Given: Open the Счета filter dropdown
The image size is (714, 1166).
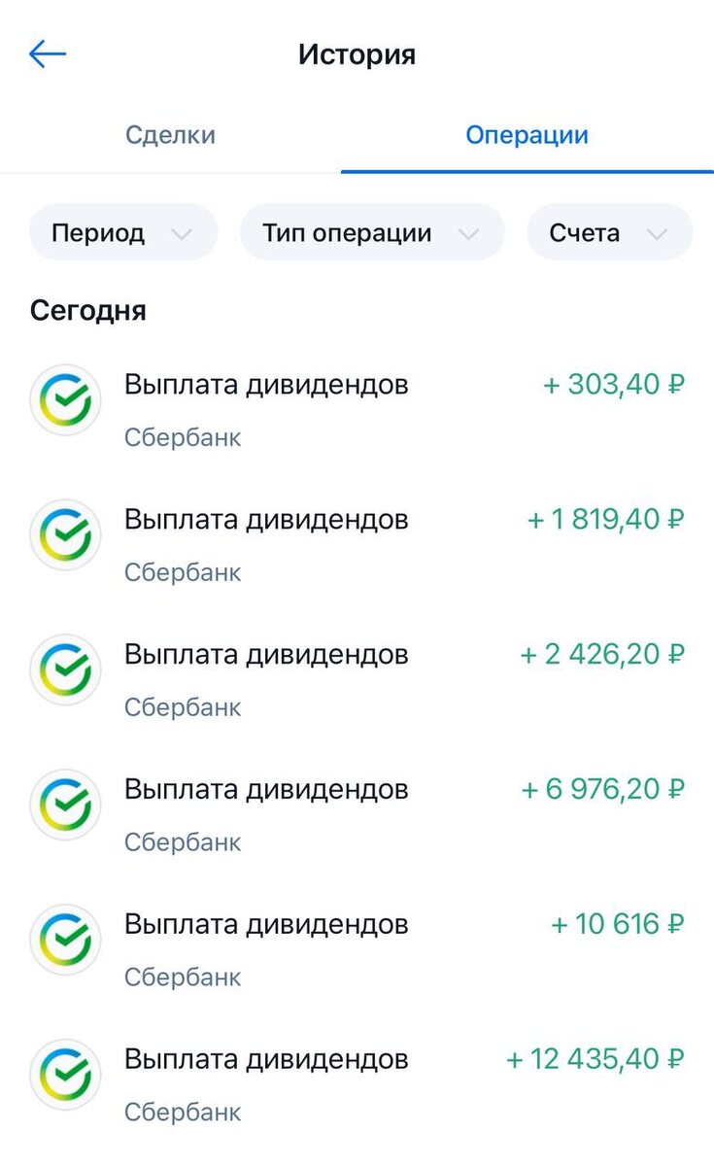Looking at the screenshot, I should 609,233.
